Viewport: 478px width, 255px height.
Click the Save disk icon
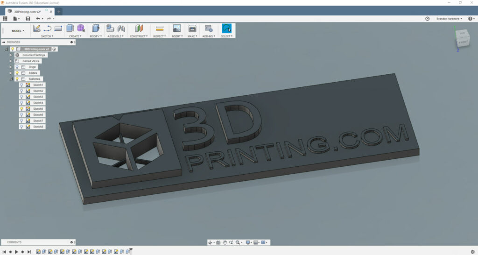coord(28,19)
